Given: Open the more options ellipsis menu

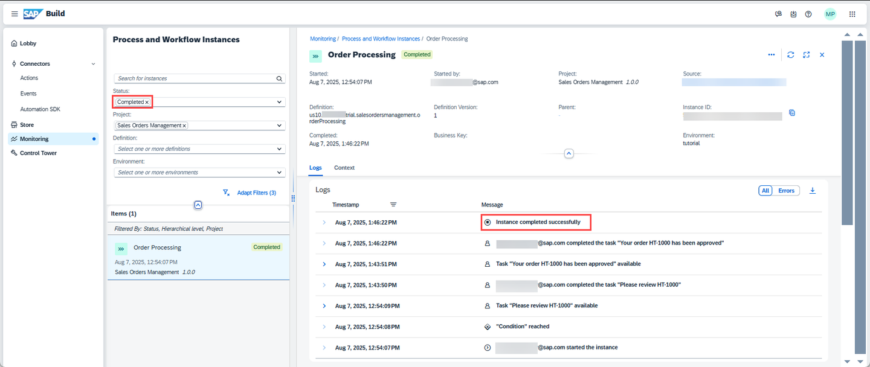Looking at the screenshot, I should click(772, 55).
